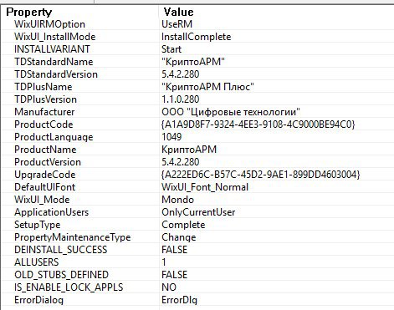This screenshot has height=310, width=394.
Task: Select the ALLUSERS property
Action: [37, 262]
